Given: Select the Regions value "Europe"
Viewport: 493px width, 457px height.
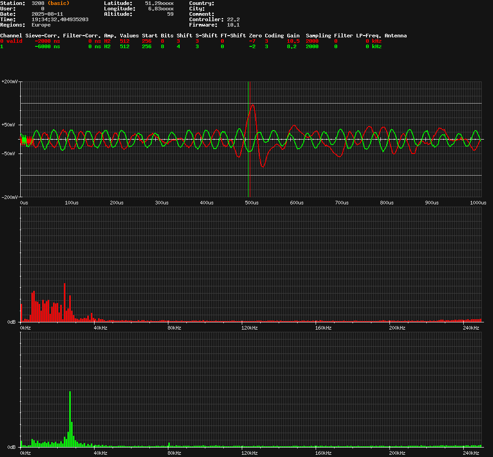Looking at the screenshot, I should [41, 25].
